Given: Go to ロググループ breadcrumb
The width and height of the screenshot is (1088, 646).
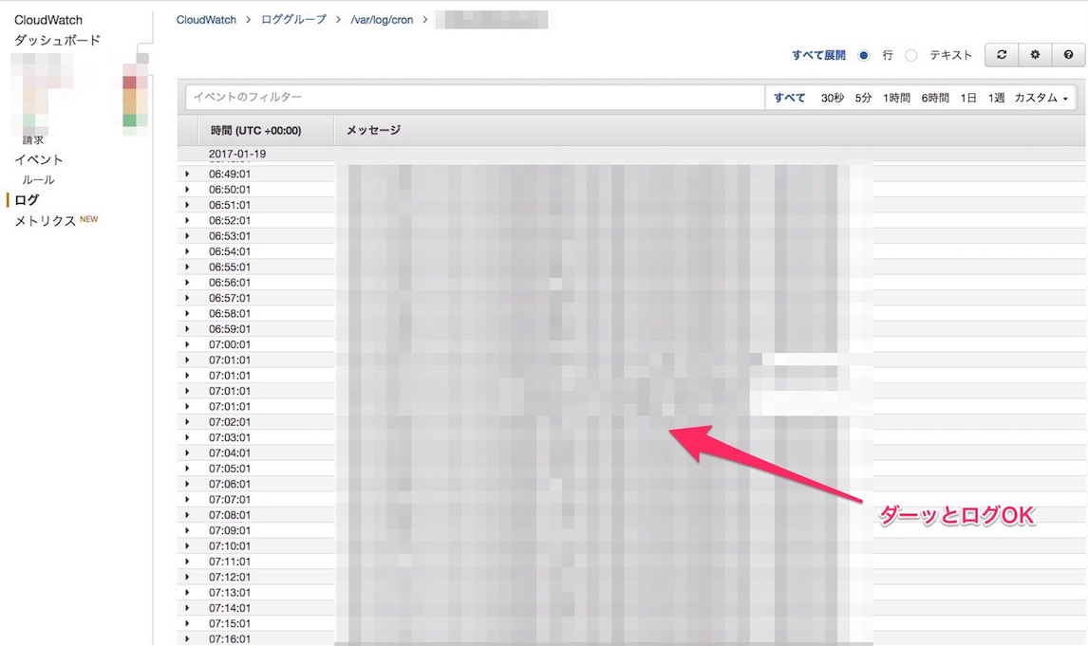Looking at the screenshot, I should 293,19.
